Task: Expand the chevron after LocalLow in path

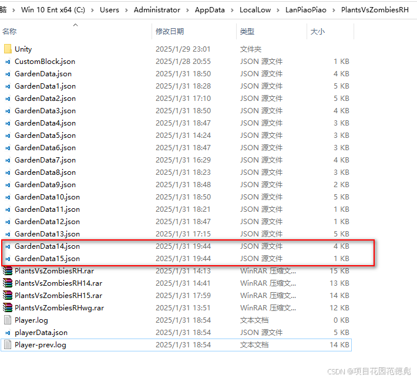Action: [x=278, y=10]
